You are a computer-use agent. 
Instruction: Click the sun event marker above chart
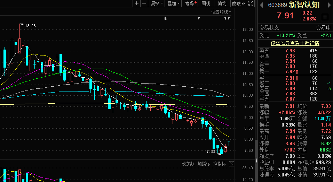pyautogui.click(x=166, y=18)
